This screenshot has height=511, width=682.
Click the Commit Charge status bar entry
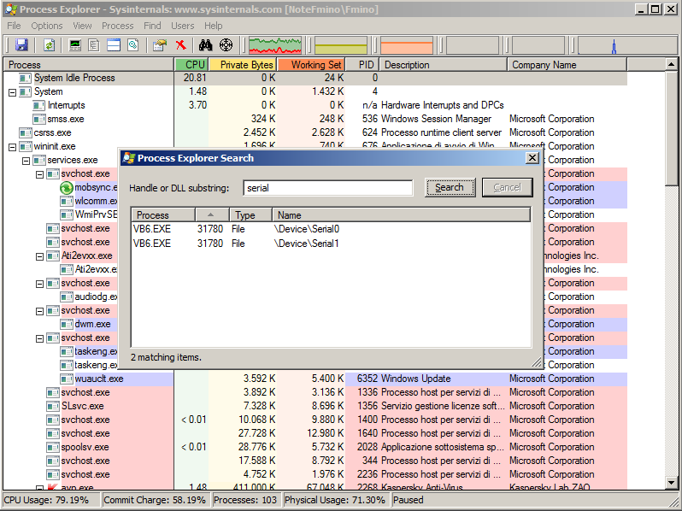click(x=155, y=500)
